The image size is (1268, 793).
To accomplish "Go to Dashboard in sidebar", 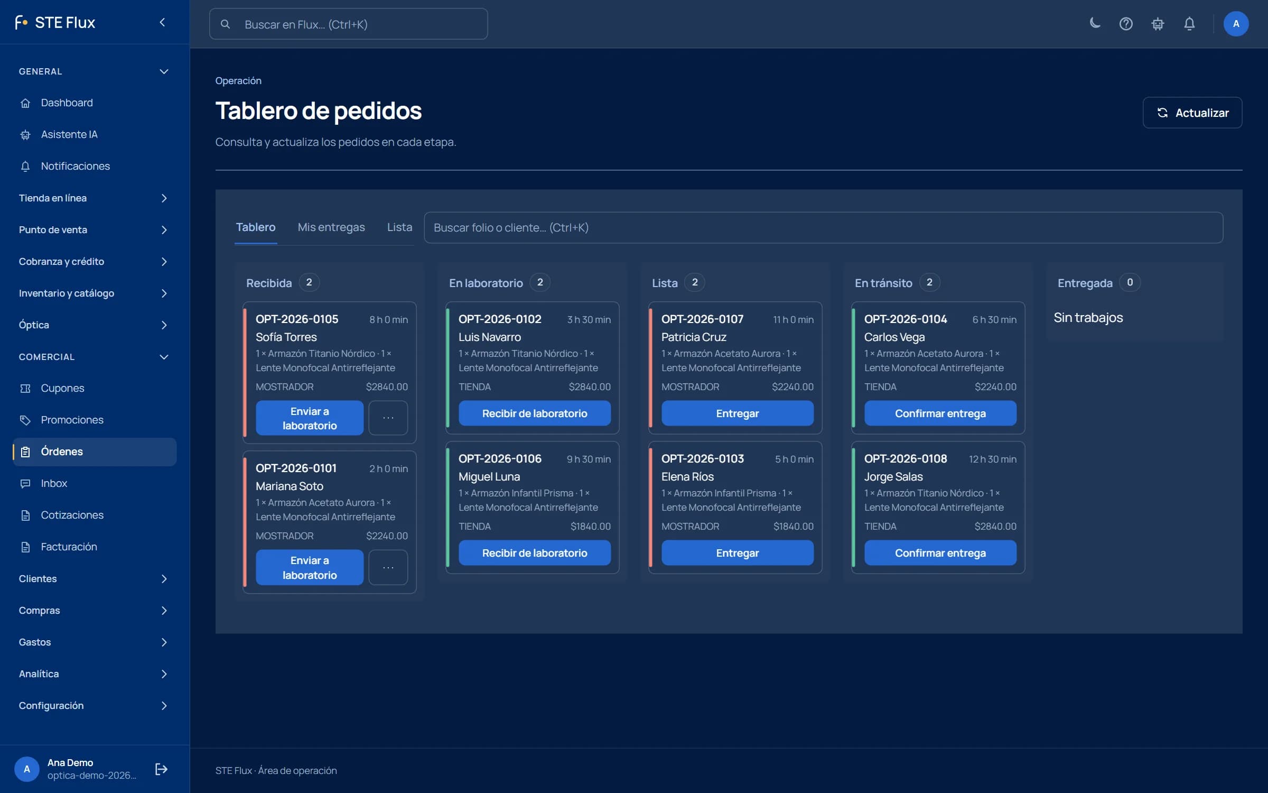I will (x=95, y=103).
